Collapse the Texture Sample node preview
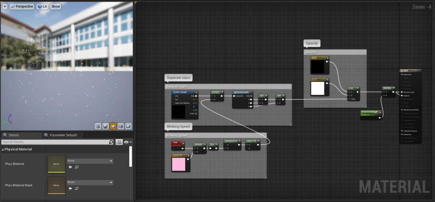 pos(196,92)
